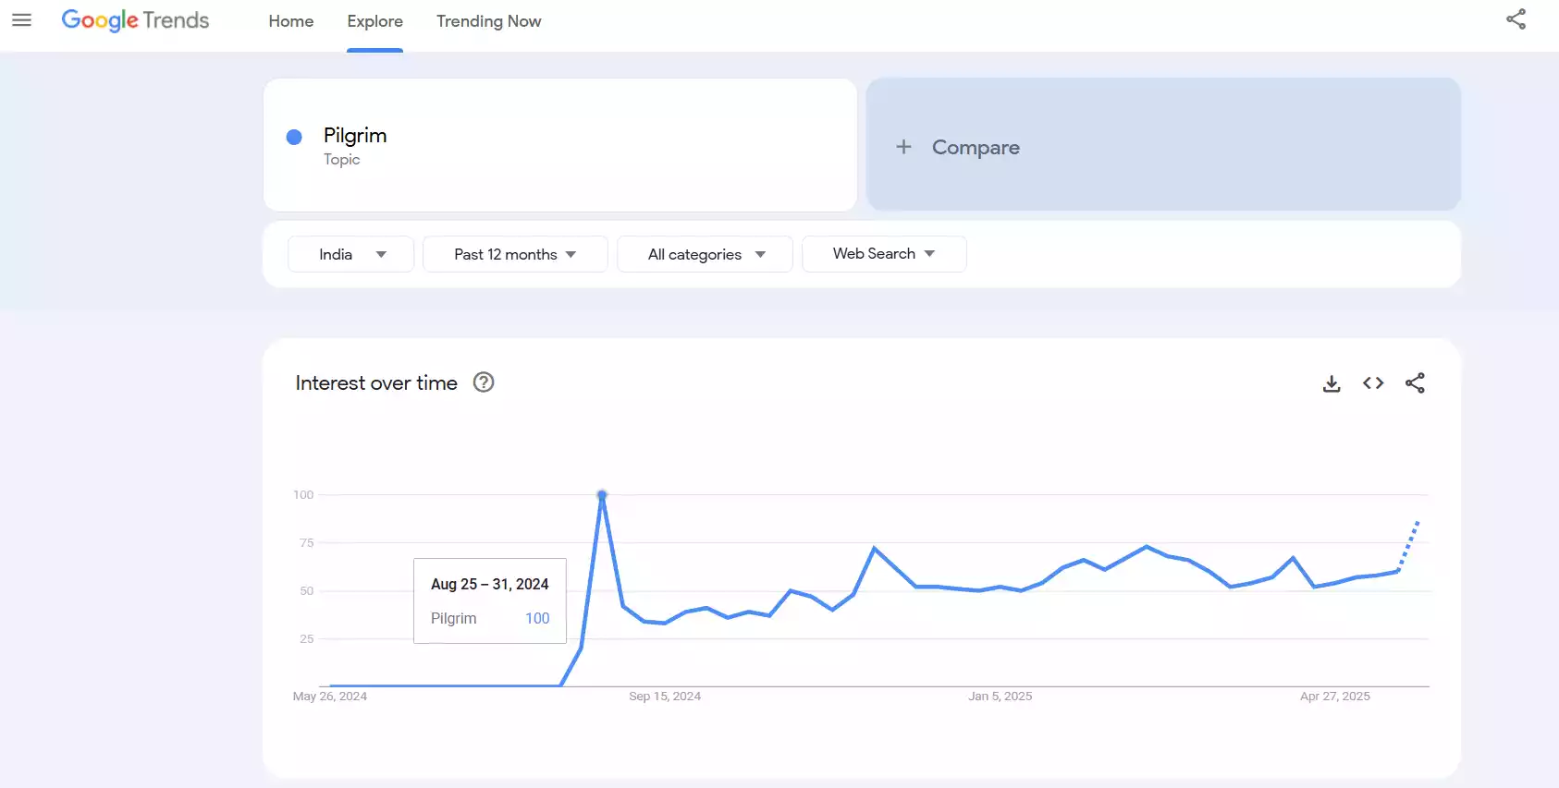Click the blue Pilgrim color dot
Screen dimensions: 1559x788
coord(294,137)
